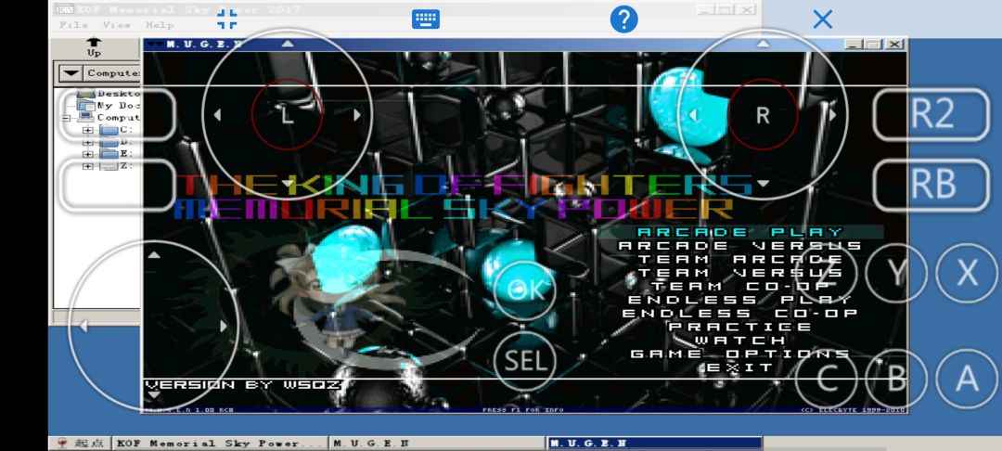Expand the E: drive tree node
The width and height of the screenshot is (1002, 451).
pyautogui.click(x=87, y=154)
